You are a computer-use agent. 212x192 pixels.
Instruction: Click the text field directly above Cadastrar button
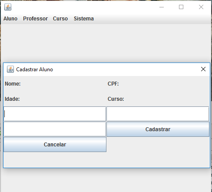pos(158,114)
